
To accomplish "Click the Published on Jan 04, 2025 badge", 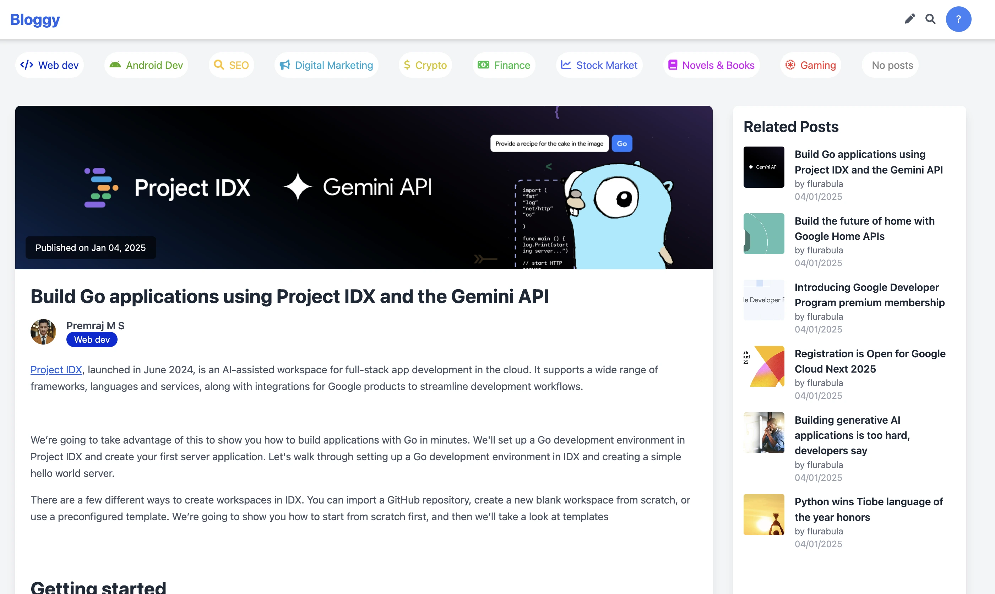I will click(x=91, y=248).
